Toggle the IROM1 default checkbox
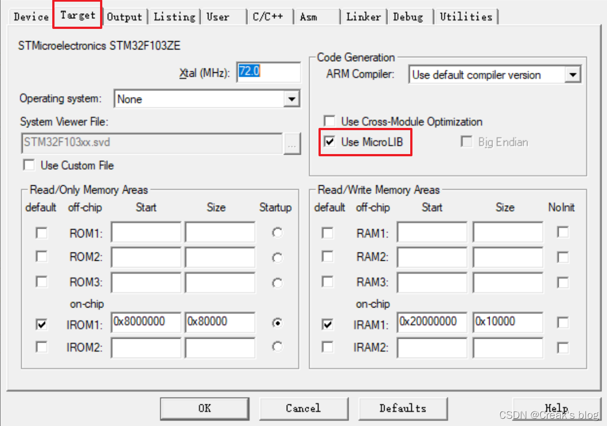Viewport: 607px width, 426px height. coord(42,324)
